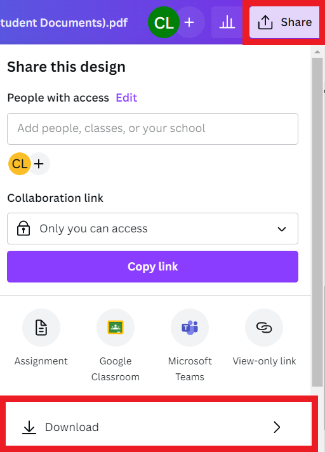Click the share panel vertical scrollbar
Viewport: 325px width, 452px height.
(317, 222)
